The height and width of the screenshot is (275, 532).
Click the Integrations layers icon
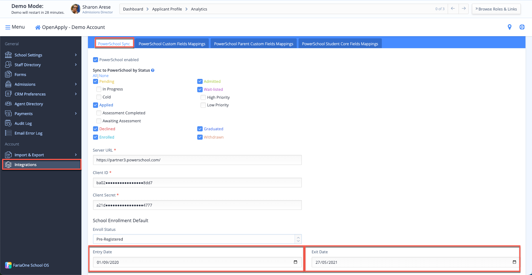pyautogui.click(x=8, y=165)
